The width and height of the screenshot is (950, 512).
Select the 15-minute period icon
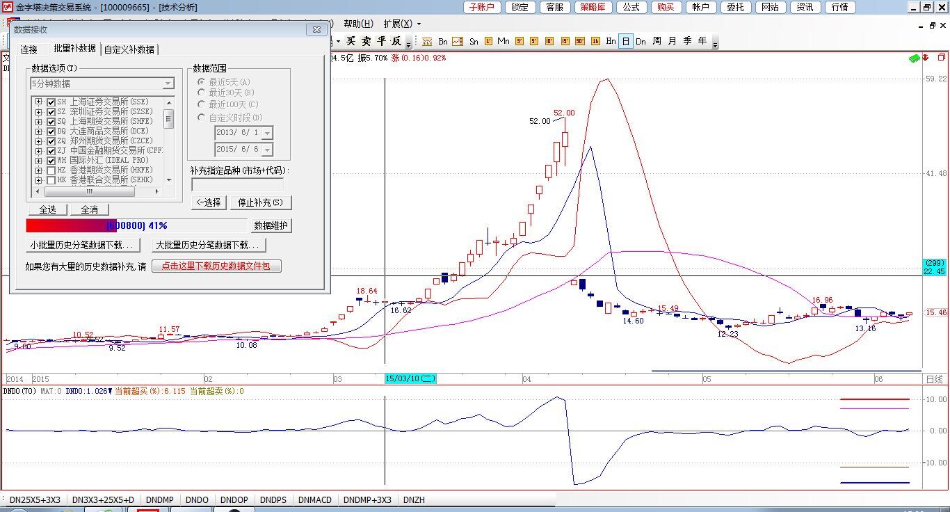pos(565,42)
